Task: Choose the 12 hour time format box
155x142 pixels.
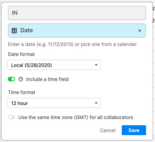Action: 54,103
